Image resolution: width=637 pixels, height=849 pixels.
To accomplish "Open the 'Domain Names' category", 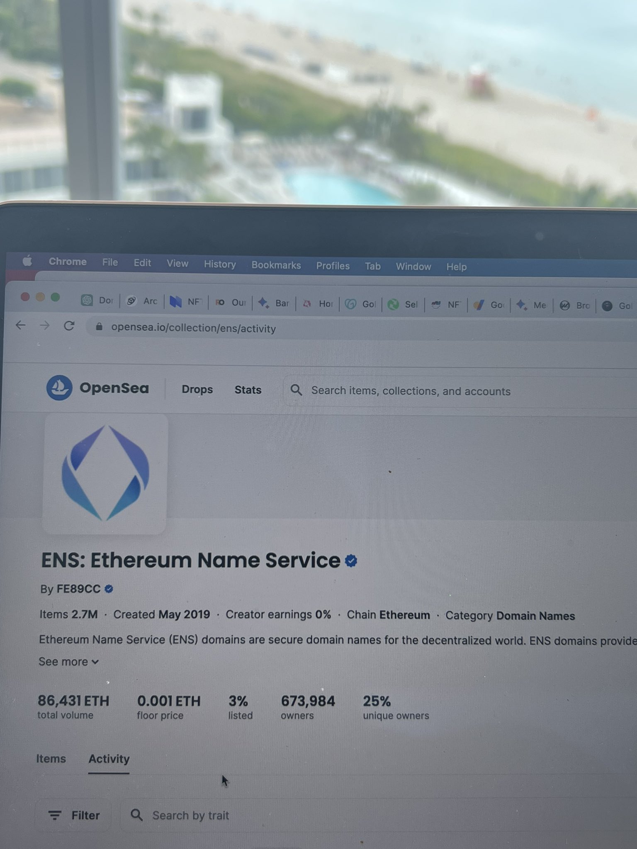I will [535, 616].
